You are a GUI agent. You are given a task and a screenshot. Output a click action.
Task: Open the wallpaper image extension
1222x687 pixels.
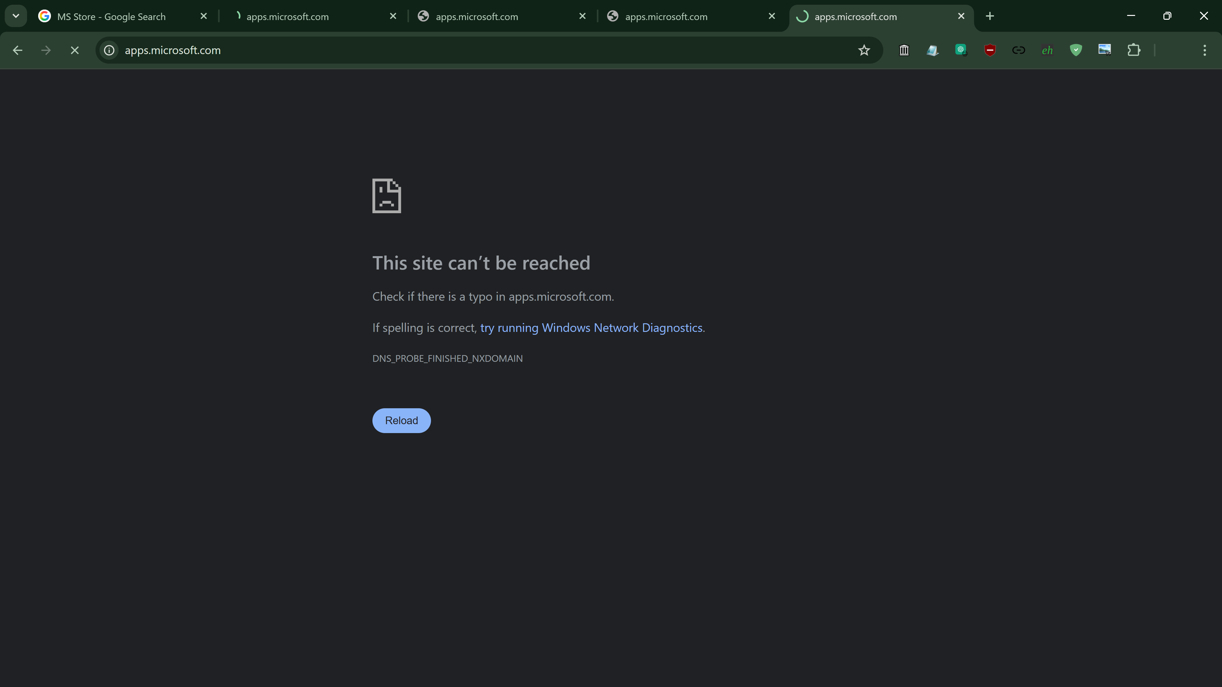(1104, 50)
